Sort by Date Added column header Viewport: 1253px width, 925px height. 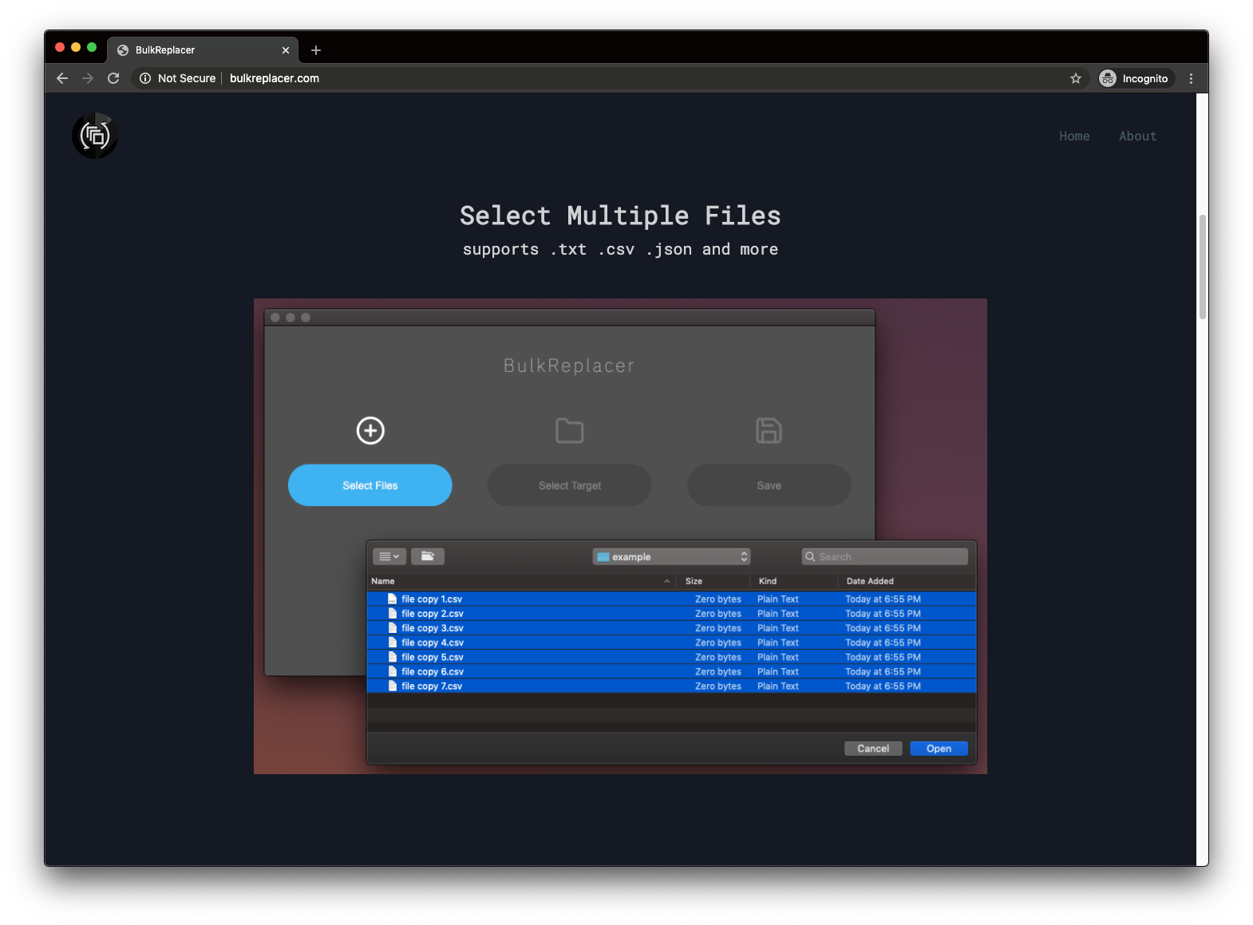pyautogui.click(x=907, y=581)
